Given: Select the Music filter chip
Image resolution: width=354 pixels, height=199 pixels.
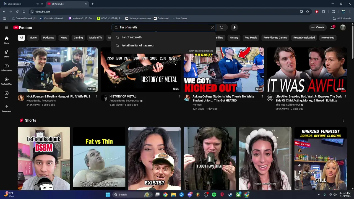Looking at the screenshot, I should tap(33, 38).
